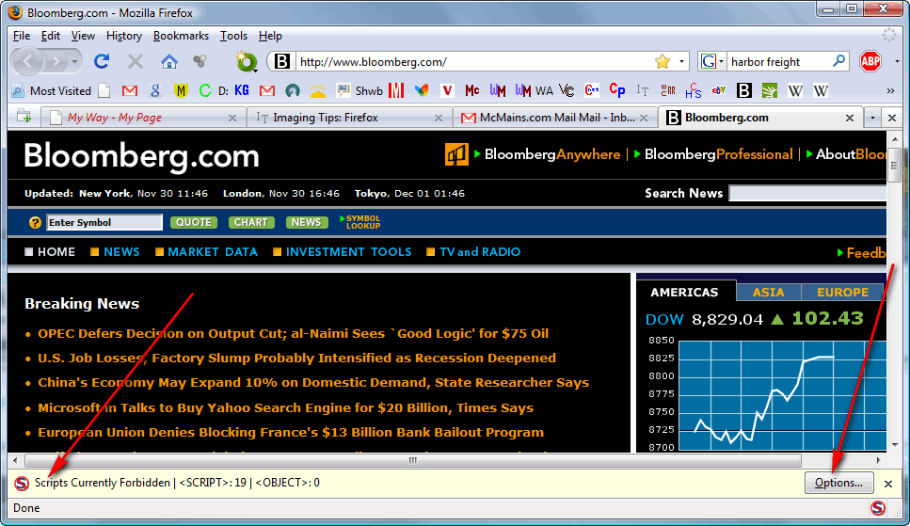Click the green CHART button
910x526 pixels.
point(250,222)
